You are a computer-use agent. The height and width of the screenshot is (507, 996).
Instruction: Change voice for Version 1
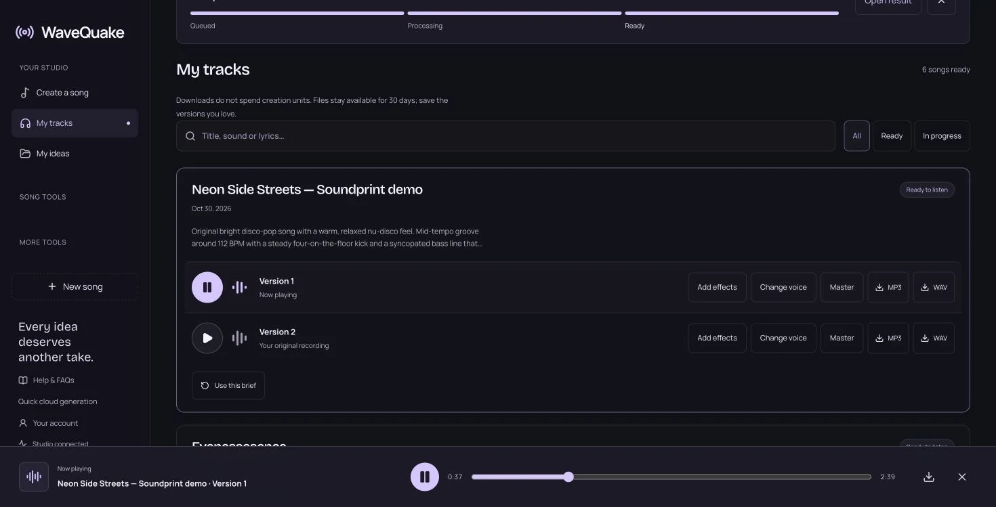click(x=783, y=287)
